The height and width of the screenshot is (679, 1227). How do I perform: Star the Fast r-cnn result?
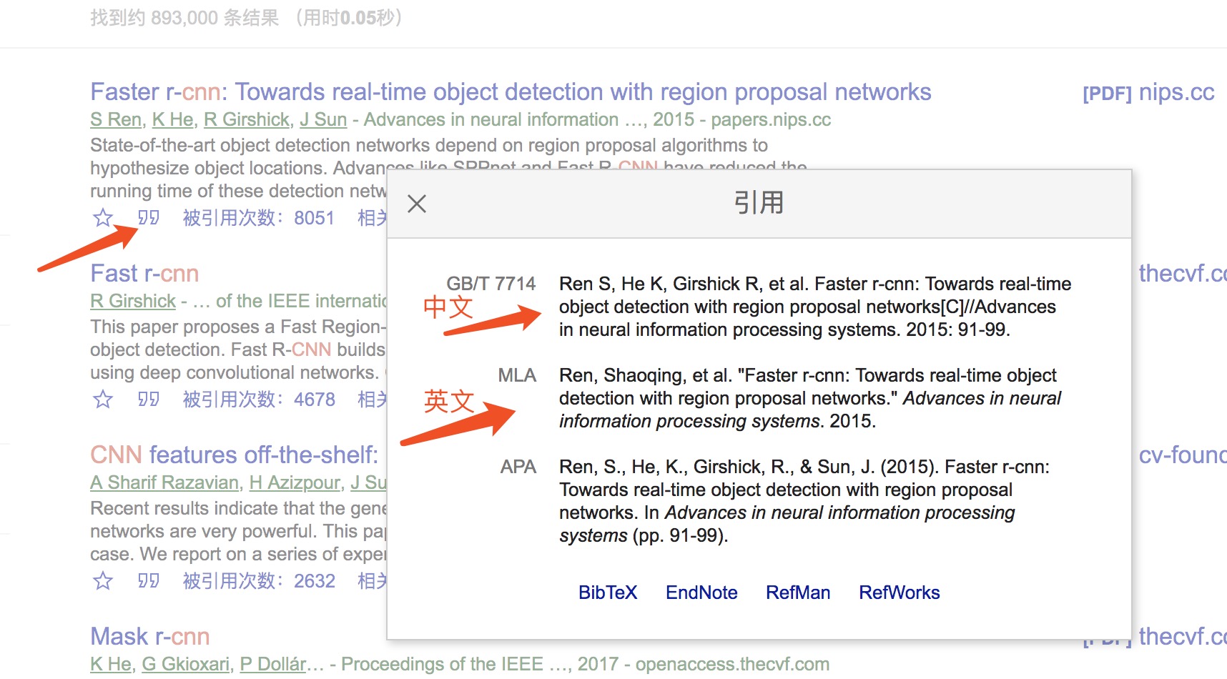click(x=103, y=399)
